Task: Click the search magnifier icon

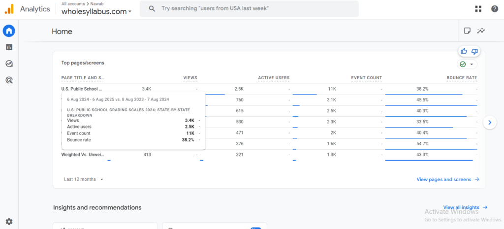Action: point(152,9)
